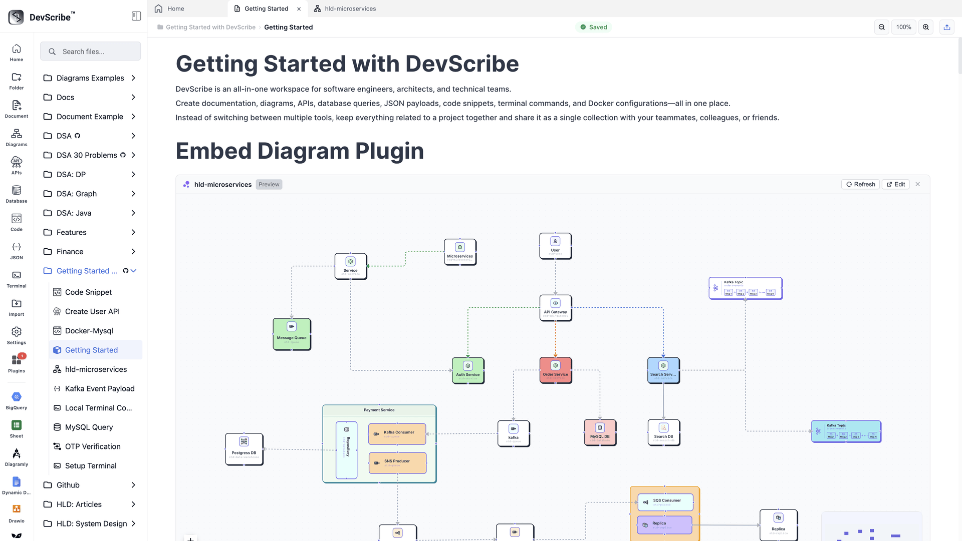Open the Kafka Event Payload file
This screenshot has width=962, height=541.
coord(96,389)
